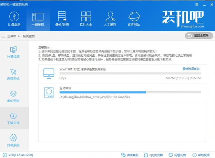Go to 环境检测 step in sidebar
This screenshot has height=158, width=215.
[13, 52]
